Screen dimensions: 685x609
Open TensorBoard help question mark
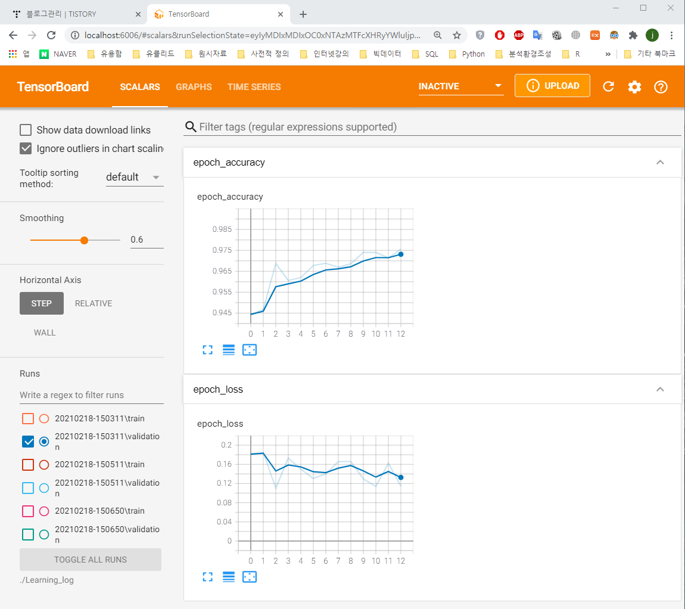[661, 87]
